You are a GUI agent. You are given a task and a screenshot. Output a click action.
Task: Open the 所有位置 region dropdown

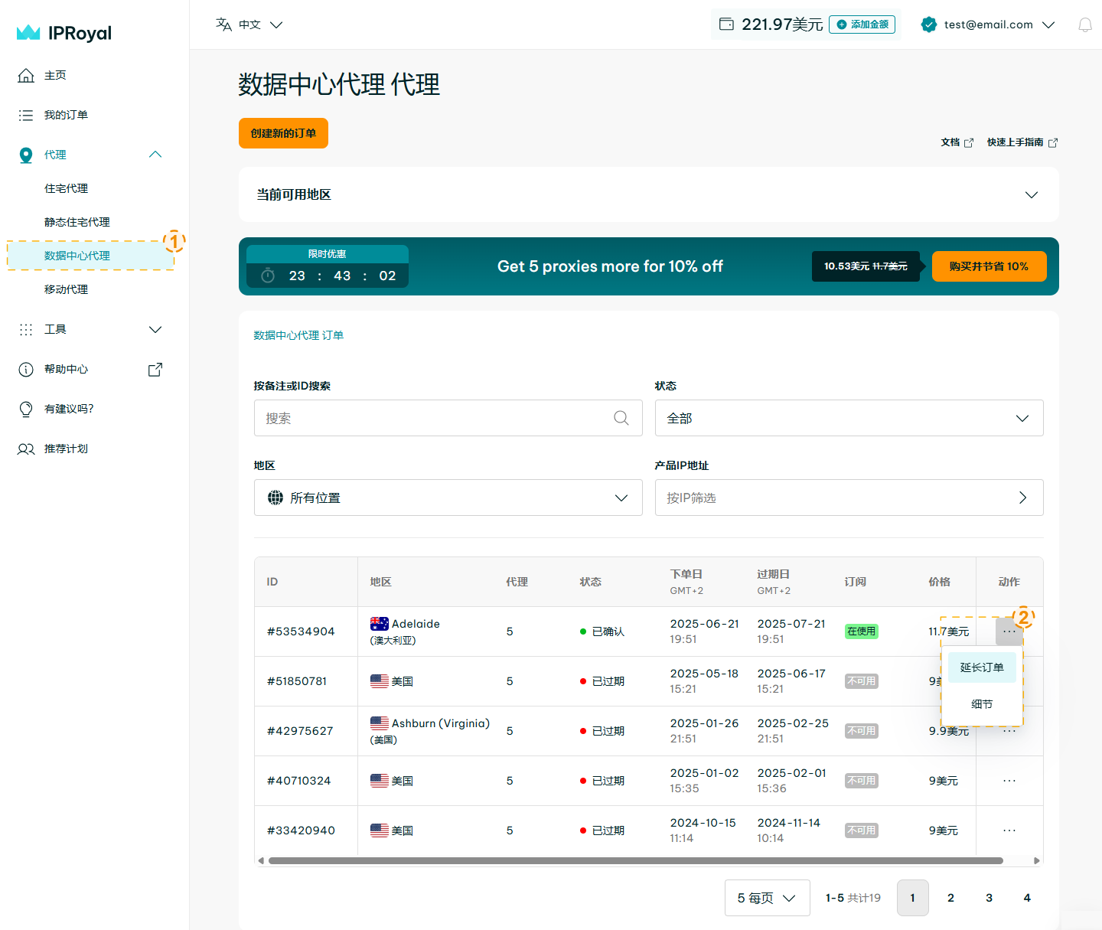point(448,498)
